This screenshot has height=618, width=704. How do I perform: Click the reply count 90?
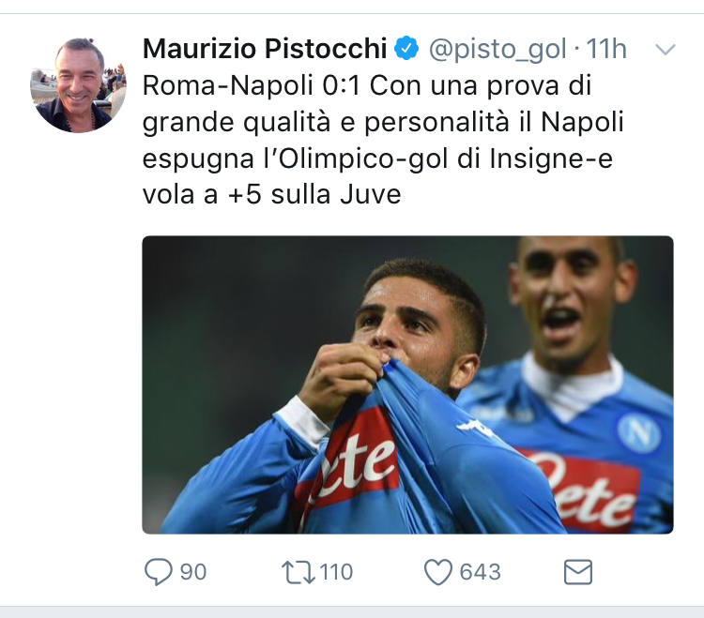click(x=192, y=571)
